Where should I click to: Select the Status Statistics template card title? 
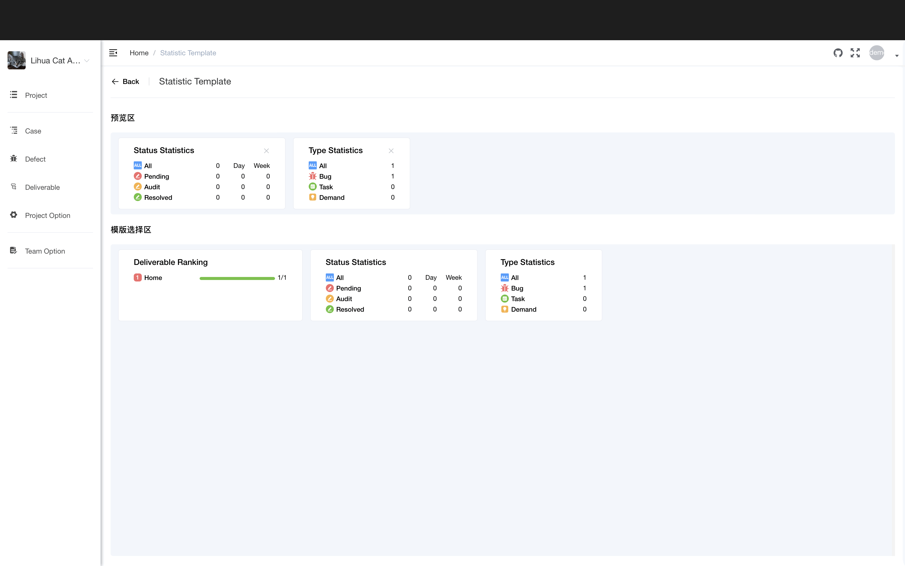356,262
